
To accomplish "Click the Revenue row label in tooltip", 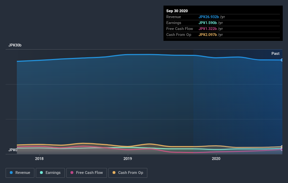I will (x=174, y=17).
